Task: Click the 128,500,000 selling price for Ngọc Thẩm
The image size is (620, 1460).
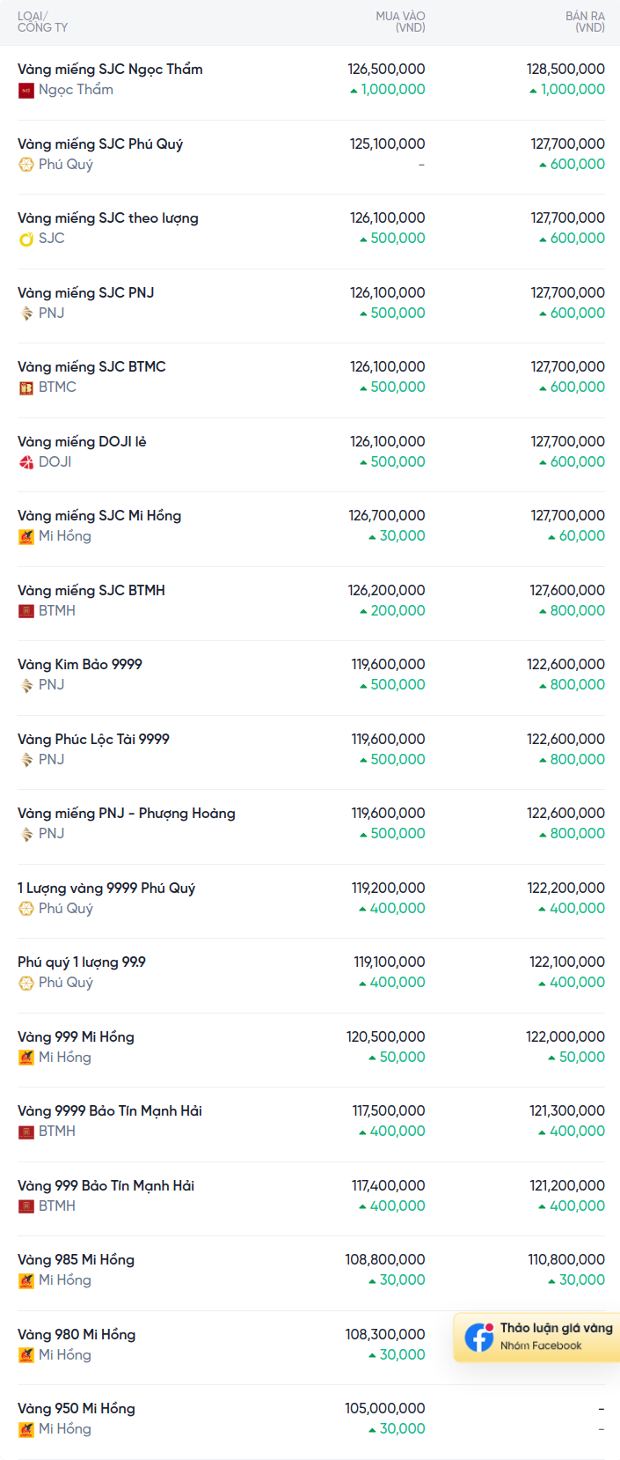Action: 565,69
